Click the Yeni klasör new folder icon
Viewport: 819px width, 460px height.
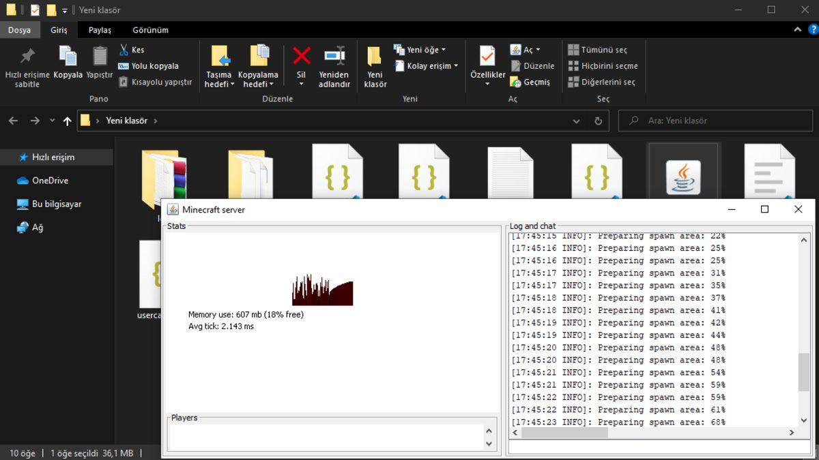375,56
